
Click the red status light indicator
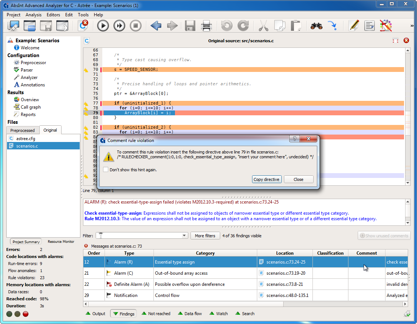[26, 314]
